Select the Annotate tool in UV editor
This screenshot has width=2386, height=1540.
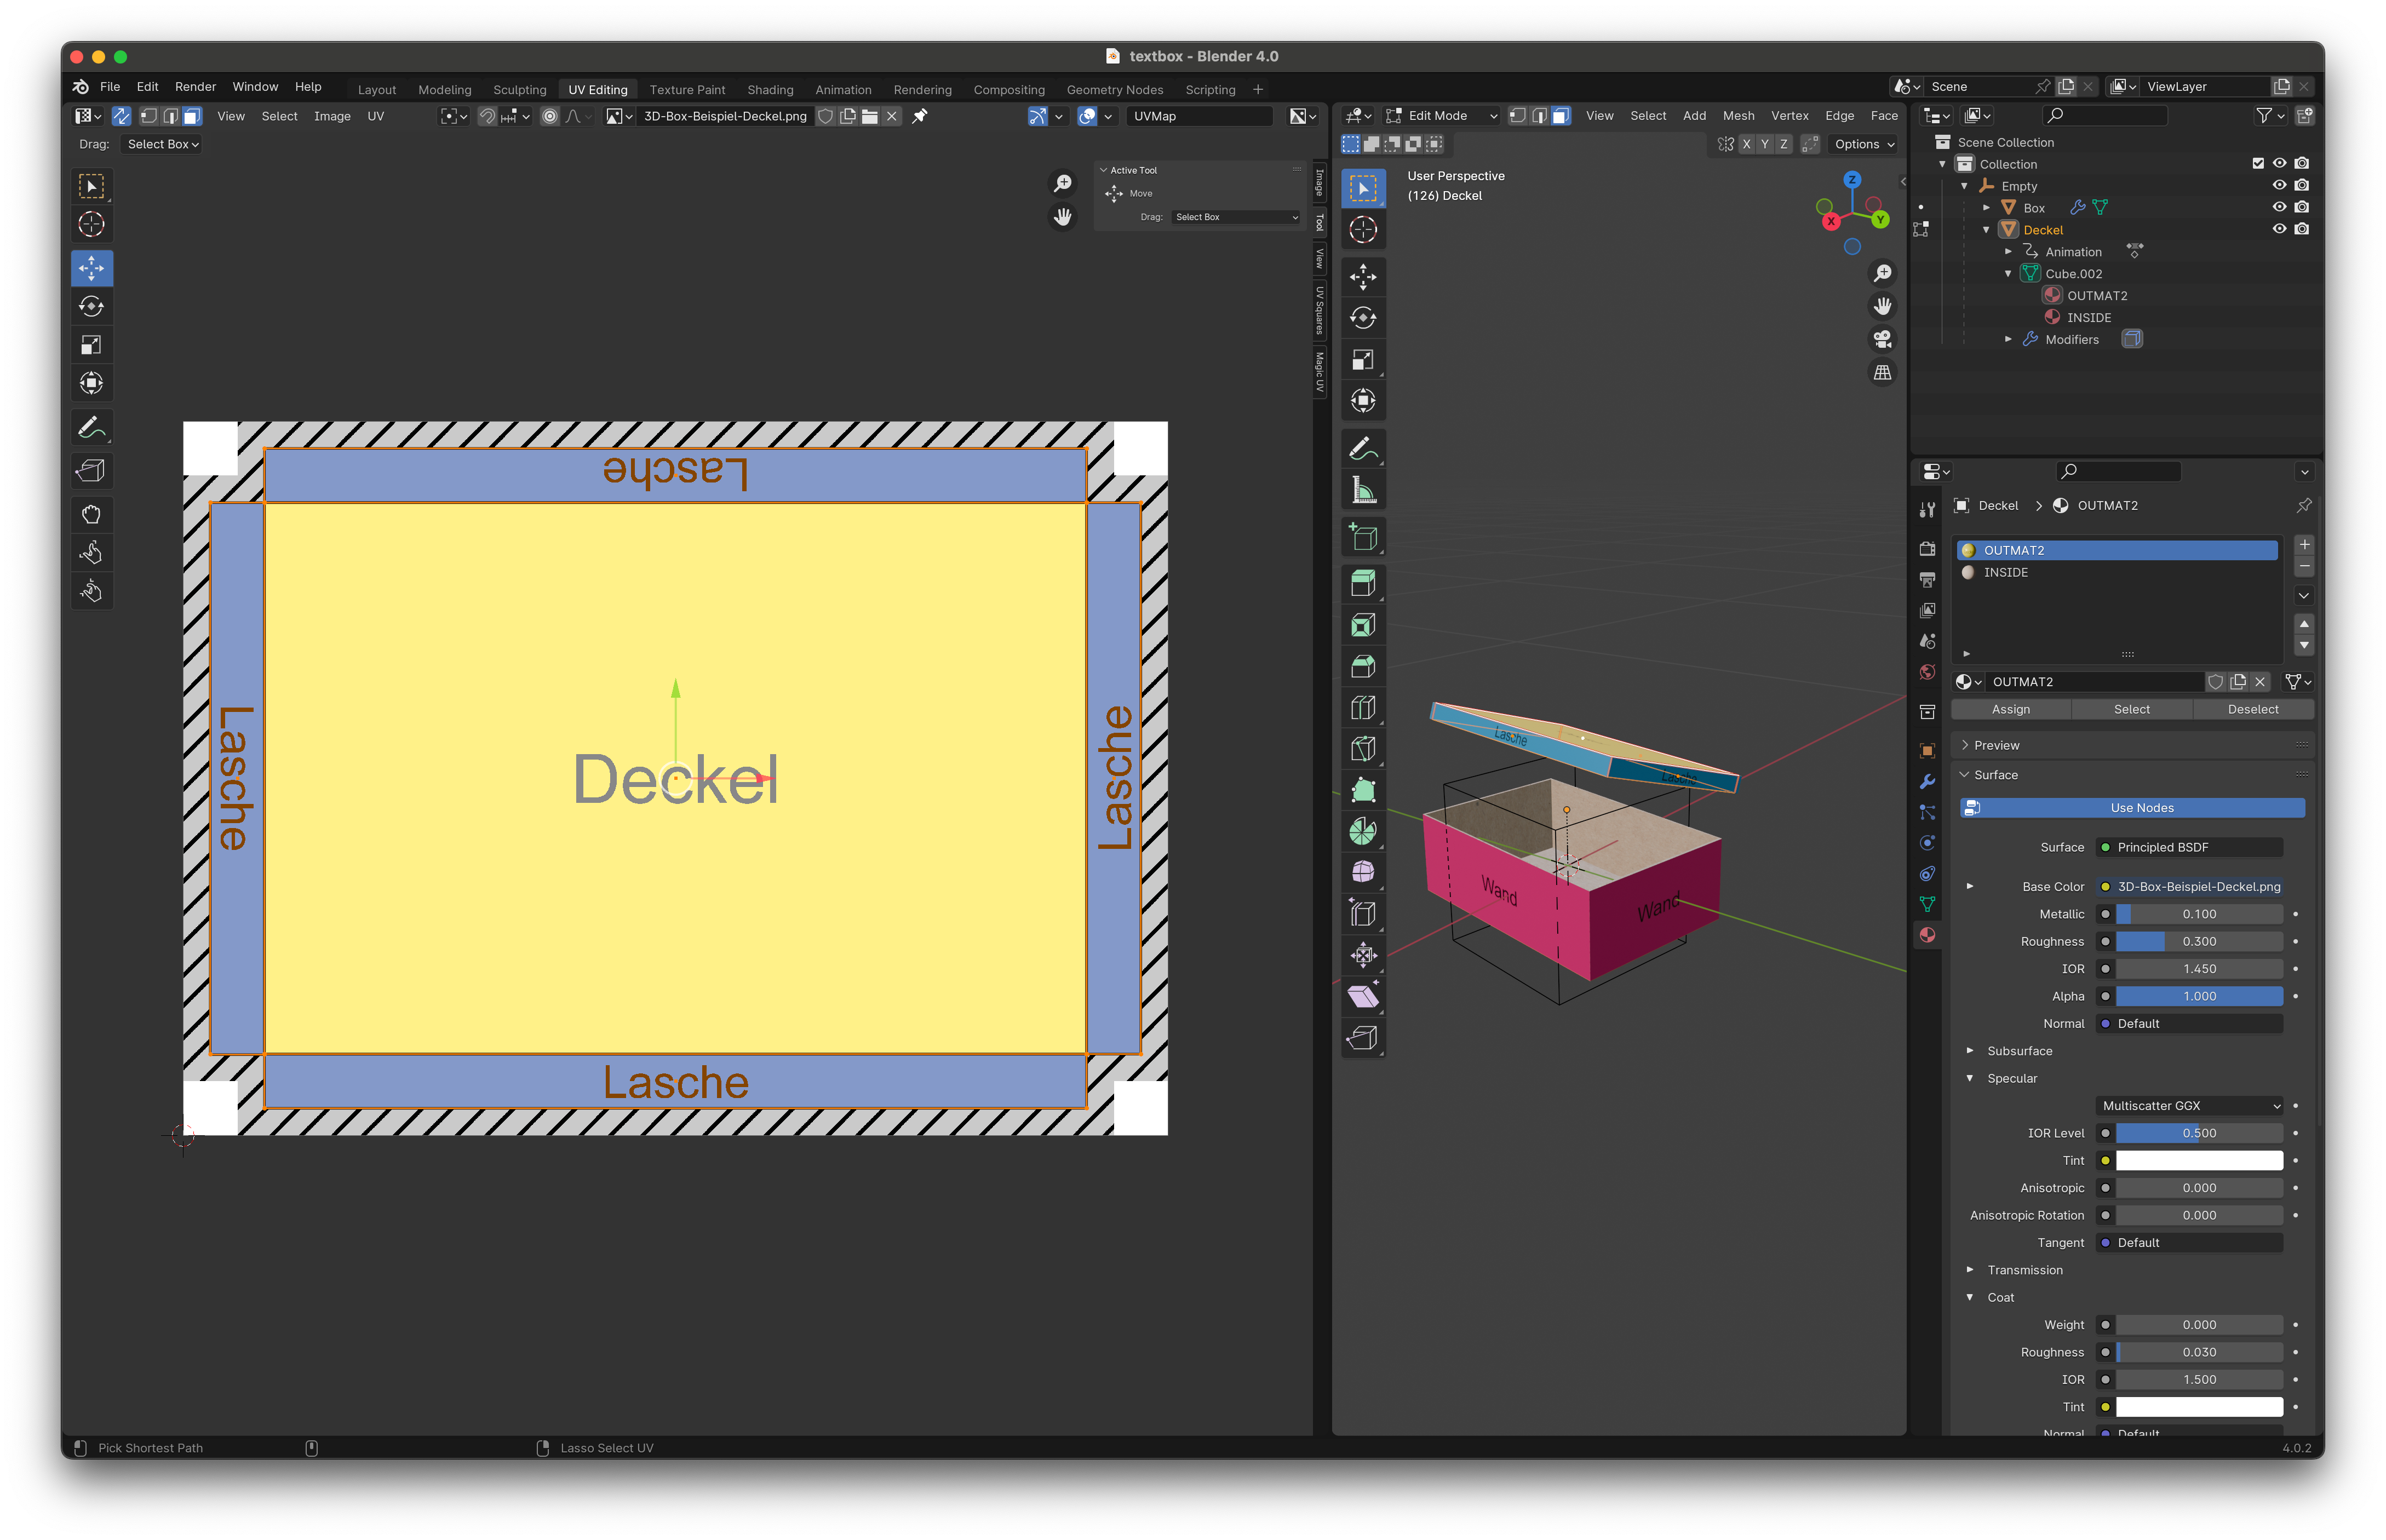tap(91, 428)
